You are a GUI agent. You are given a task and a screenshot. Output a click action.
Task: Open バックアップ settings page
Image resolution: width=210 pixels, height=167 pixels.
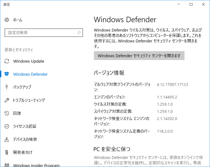click(x=22, y=87)
